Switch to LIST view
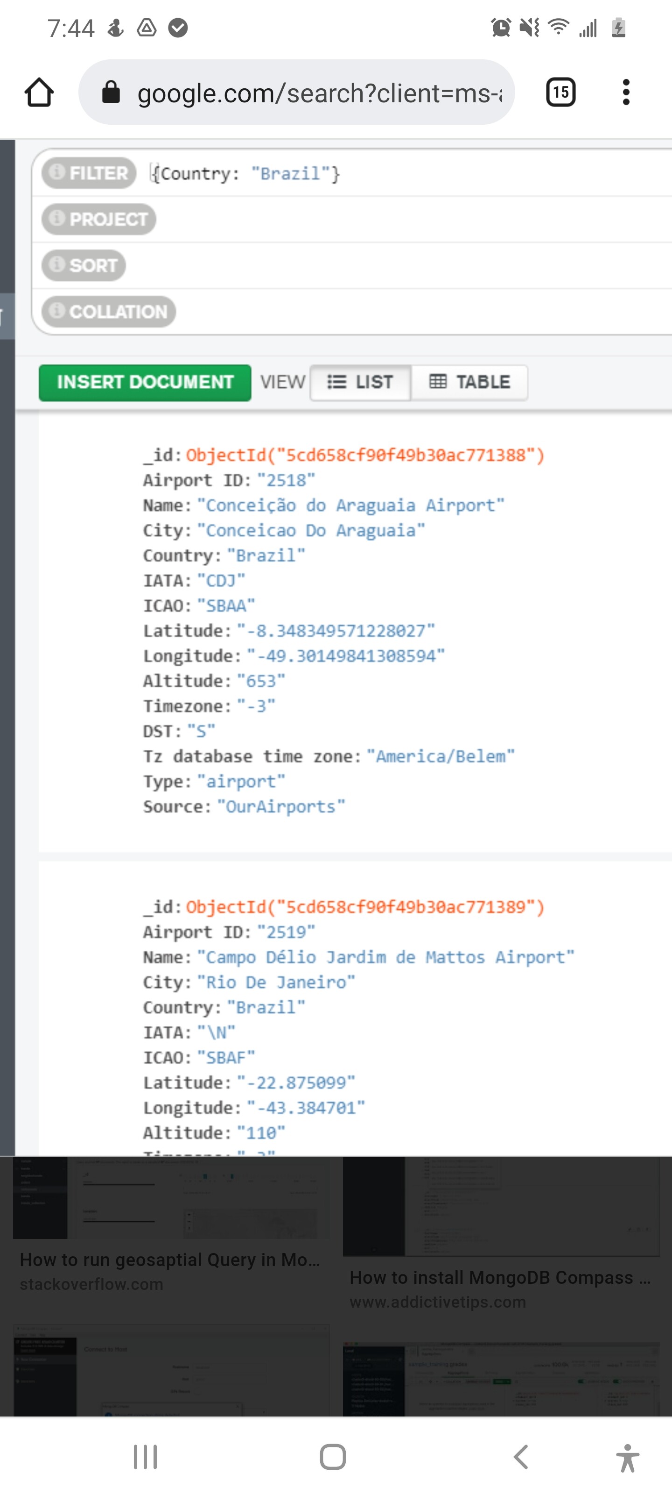Image resolution: width=672 pixels, height=1495 pixels. point(361,383)
